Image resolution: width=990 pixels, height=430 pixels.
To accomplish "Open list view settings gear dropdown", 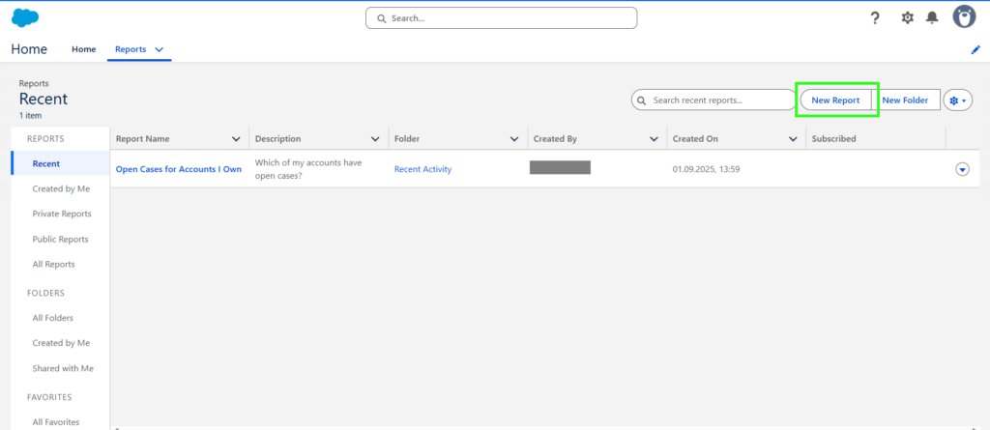I will pyautogui.click(x=958, y=100).
